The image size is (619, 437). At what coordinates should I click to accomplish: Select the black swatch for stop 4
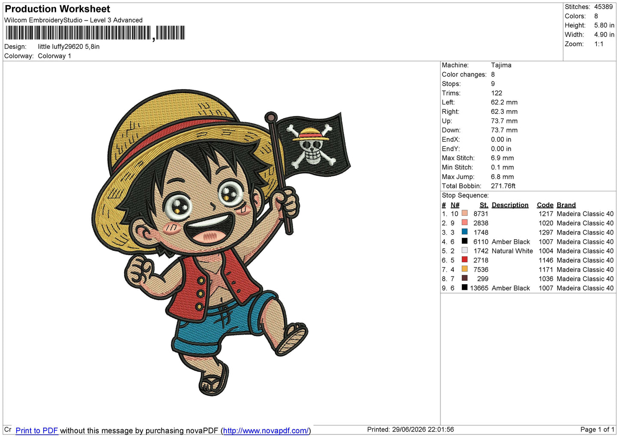[x=464, y=241]
